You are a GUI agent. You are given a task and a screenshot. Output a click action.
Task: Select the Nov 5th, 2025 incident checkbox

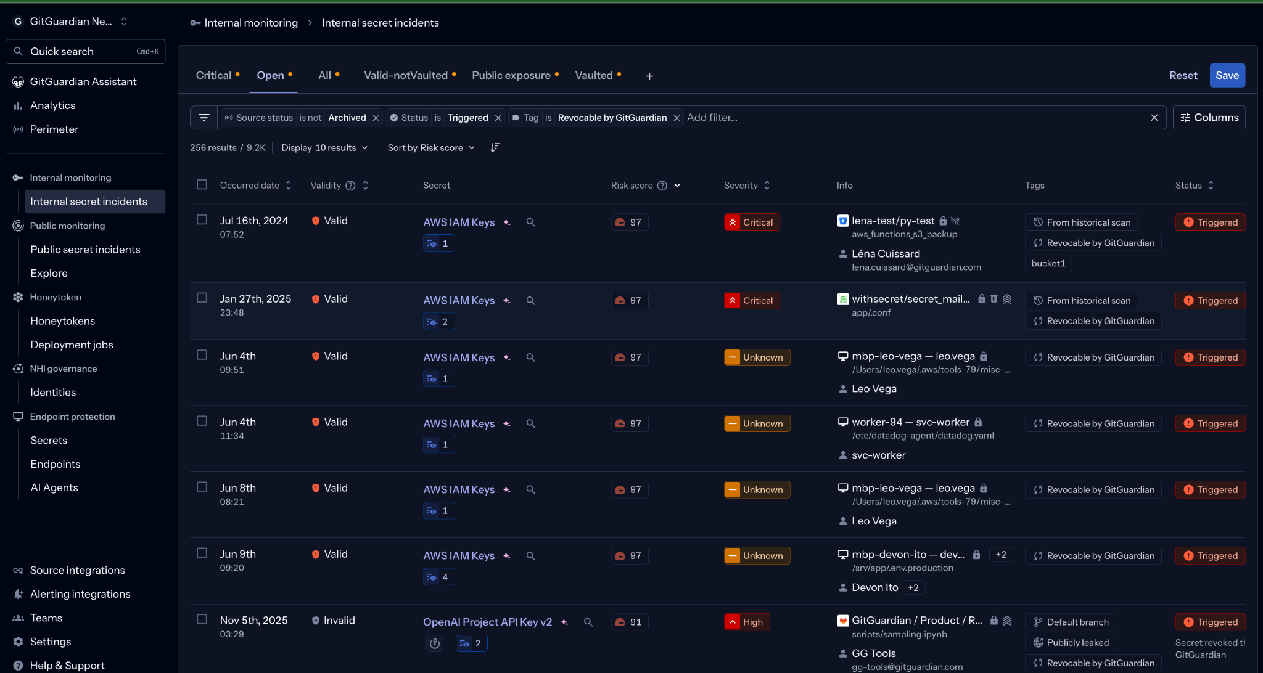pos(202,619)
